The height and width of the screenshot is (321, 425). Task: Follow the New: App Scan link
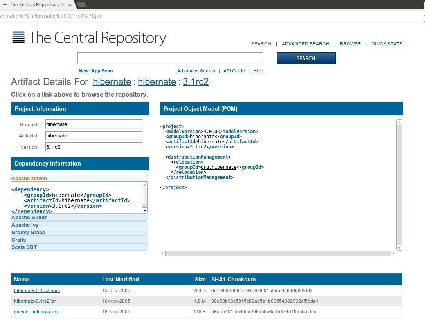(95, 71)
